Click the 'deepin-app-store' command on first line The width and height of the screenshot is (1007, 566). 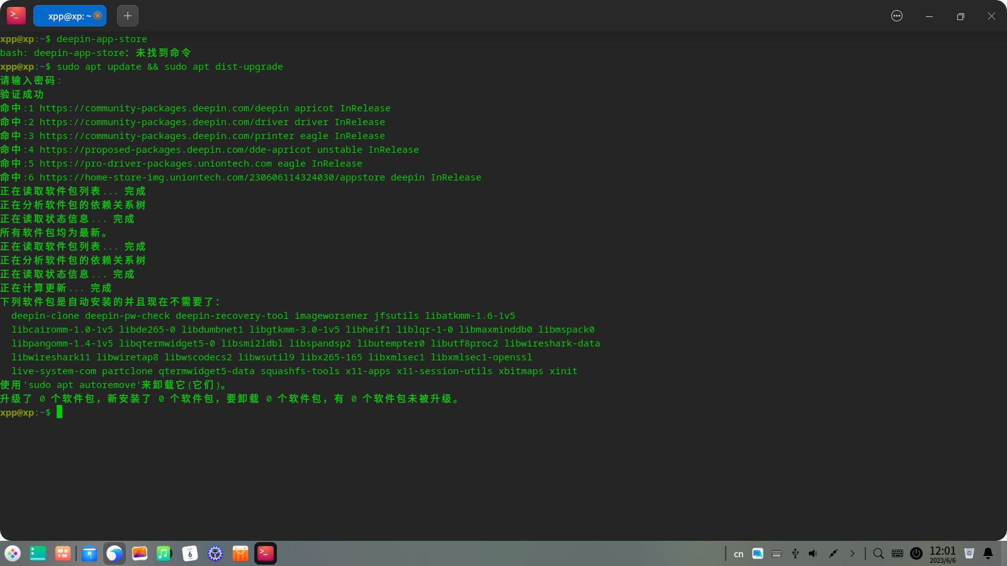click(102, 39)
